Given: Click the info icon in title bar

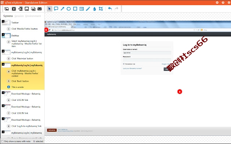Looking at the screenshot, I should point(229,3).
